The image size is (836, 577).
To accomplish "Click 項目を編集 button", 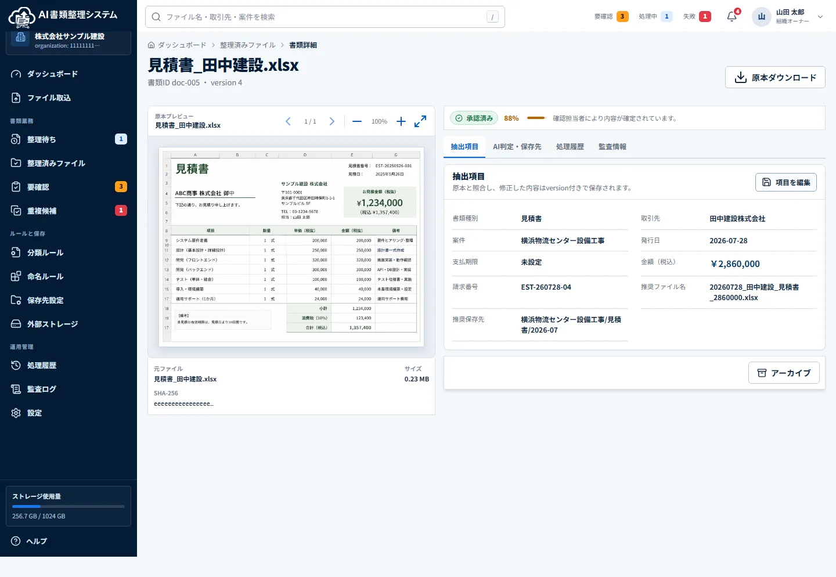I will [x=786, y=182].
